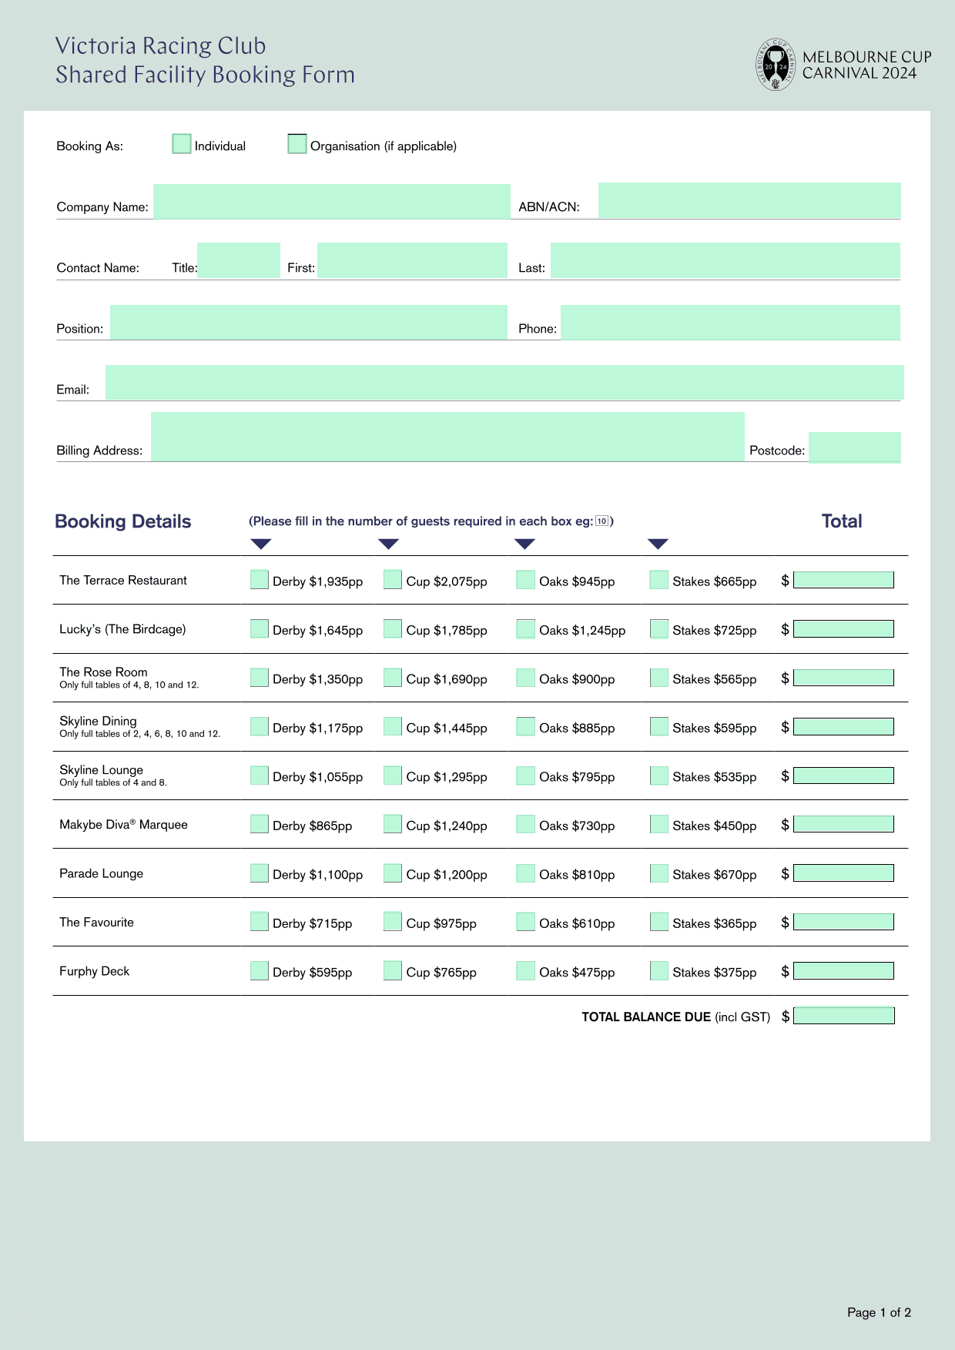Click the Furphy Deck total field

click(x=843, y=970)
